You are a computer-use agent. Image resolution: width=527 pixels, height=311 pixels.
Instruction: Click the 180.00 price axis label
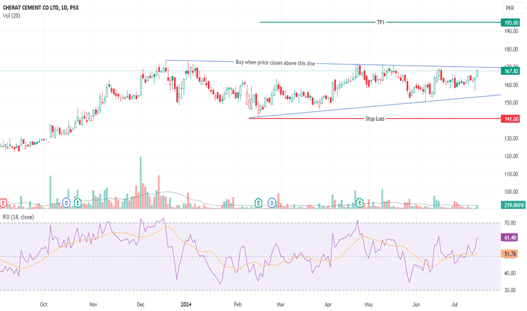point(511,49)
